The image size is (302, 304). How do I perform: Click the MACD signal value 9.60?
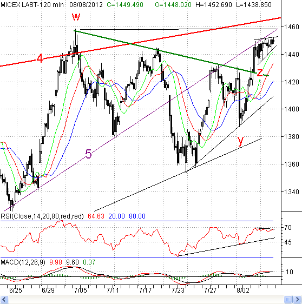click(x=73, y=262)
